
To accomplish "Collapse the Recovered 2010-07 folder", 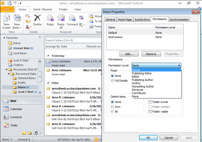I will click(x=6, y=69).
